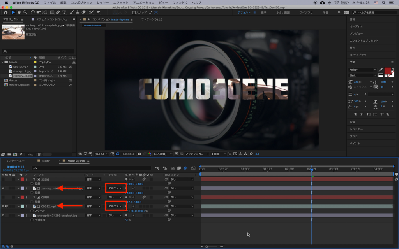The height and width of the screenshot is (249, 399).
Task: Select the Type text tool
Action: [64, 12]
